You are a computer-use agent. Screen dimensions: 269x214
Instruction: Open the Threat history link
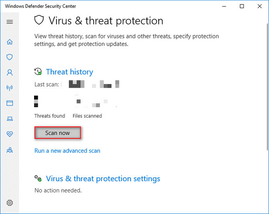[x=69, y=72]
